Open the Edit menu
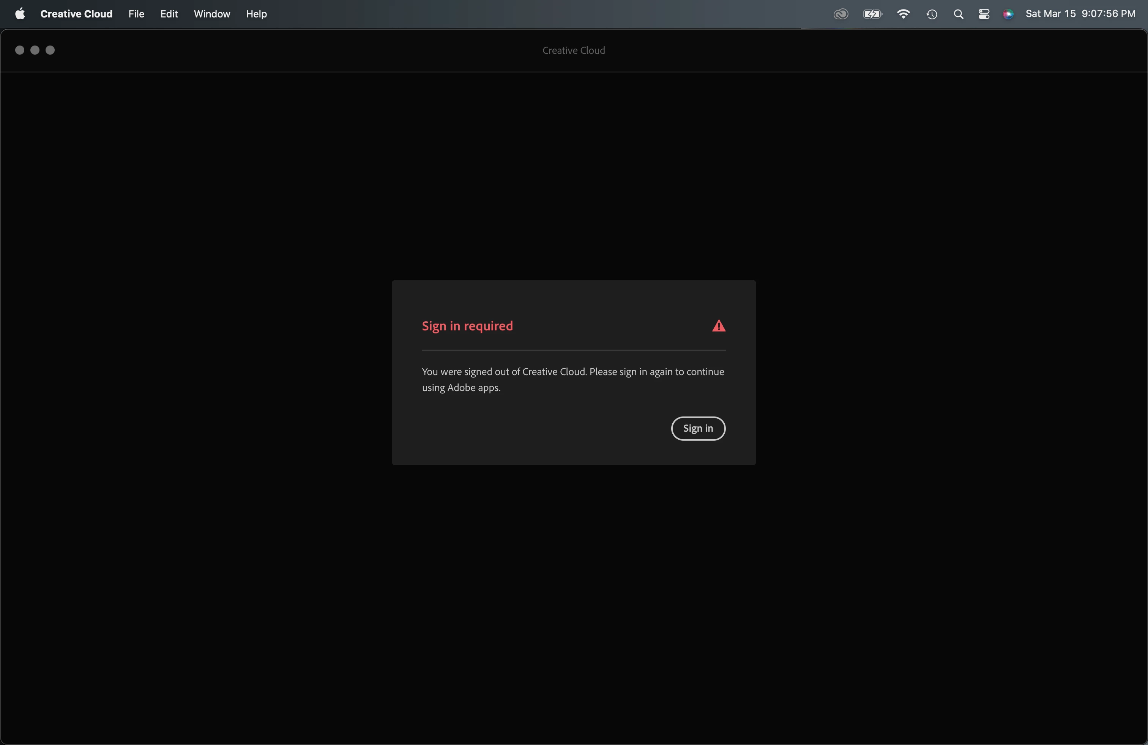This screenshot has height=745, width=1148. (x=169, y=14)
